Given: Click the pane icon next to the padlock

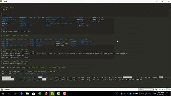Looking at the screenshot, I should click(168, 89).
